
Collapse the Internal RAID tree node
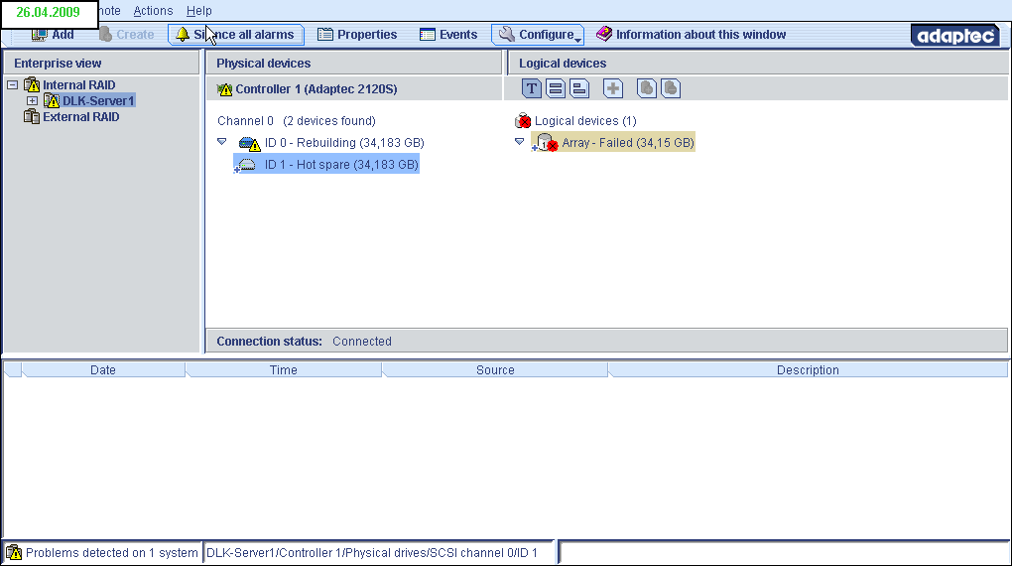(12, 85)
